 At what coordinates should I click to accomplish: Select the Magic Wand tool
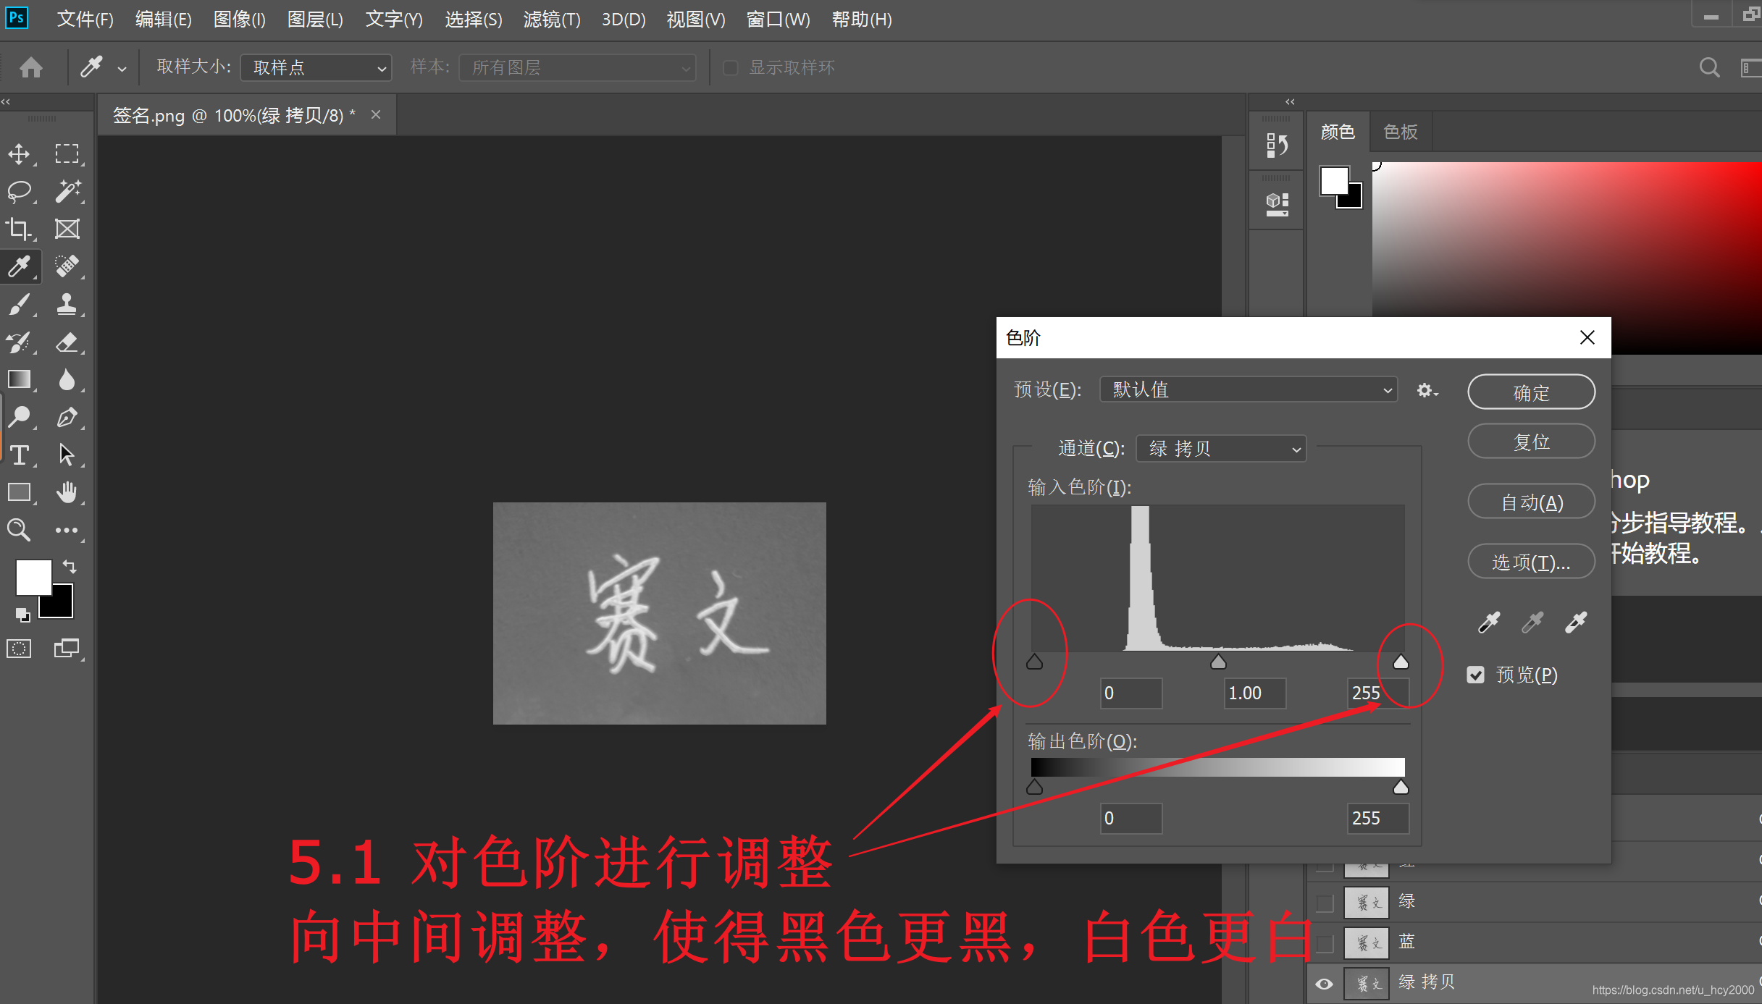coord(67,192)
